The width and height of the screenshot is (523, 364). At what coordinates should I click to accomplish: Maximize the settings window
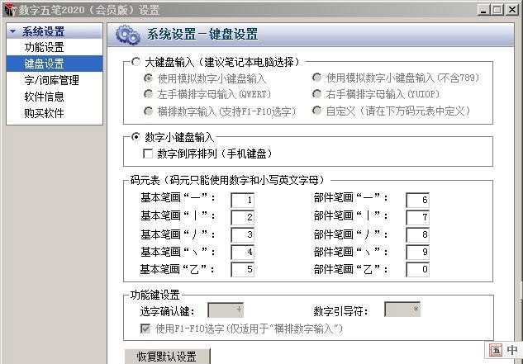pos(497,9)
